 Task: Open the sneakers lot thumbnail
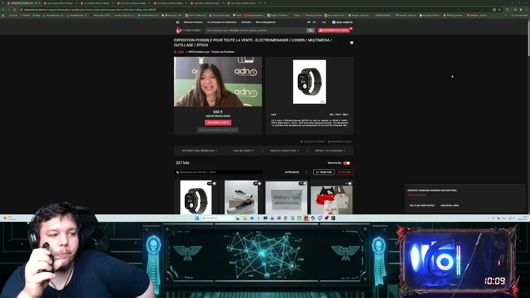click(241, 197)
